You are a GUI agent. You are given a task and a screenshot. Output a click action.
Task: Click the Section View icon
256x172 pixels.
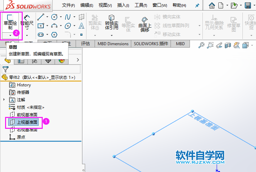228,45
